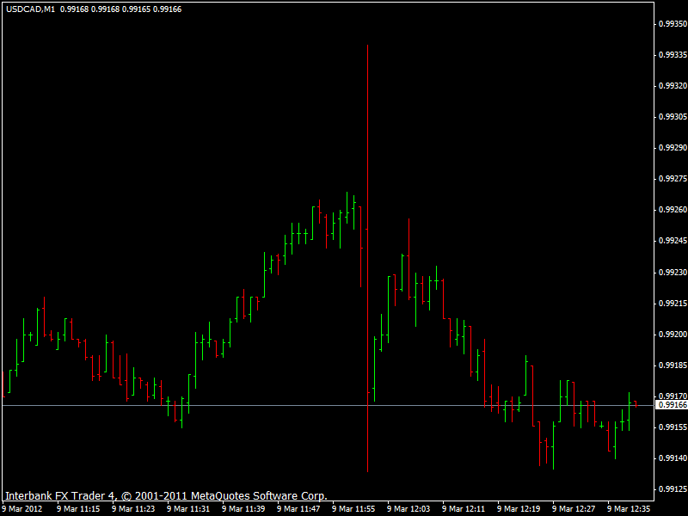Click the 9 Mar 12:35 time label
The height and width of the screenshot is (516, 688).
click(630, 509)
